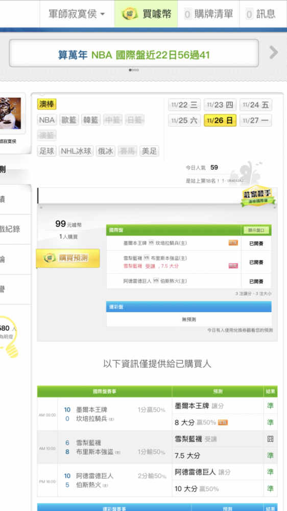Image resolution: width=287 pixels, height=511 pixels.
Task: Select the 俄冰 tag
Action: (106, 151)
